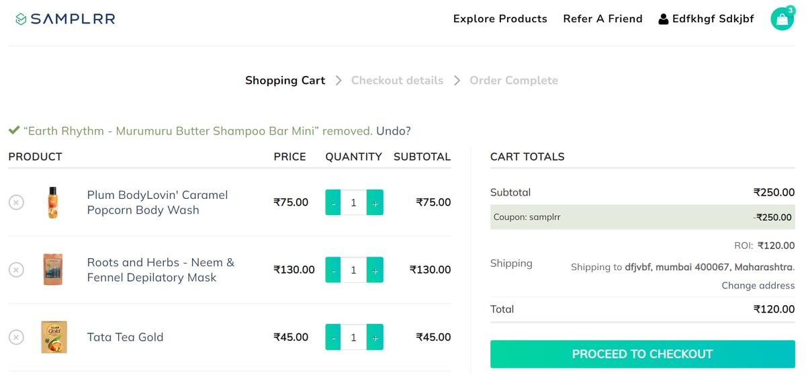
Task: Click Change address link
Action: (758, 286)
